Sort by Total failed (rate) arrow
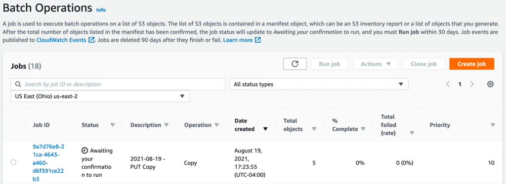The image size is (506, 184). point(412,133)
